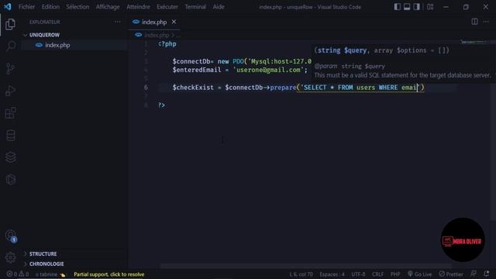Open the Exécuter menu
Viewport: 496px width, 279px height.
point(167,7)
